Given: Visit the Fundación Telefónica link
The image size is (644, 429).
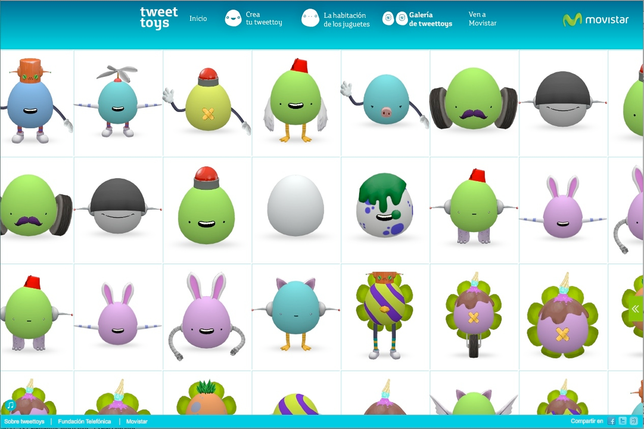Looking at the screenshot, I should click(x=85, y=422).
